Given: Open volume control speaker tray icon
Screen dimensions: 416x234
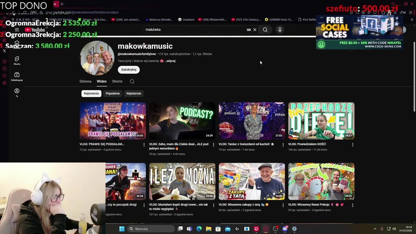Looking at the screenshot, I should [x=394, y=229].
